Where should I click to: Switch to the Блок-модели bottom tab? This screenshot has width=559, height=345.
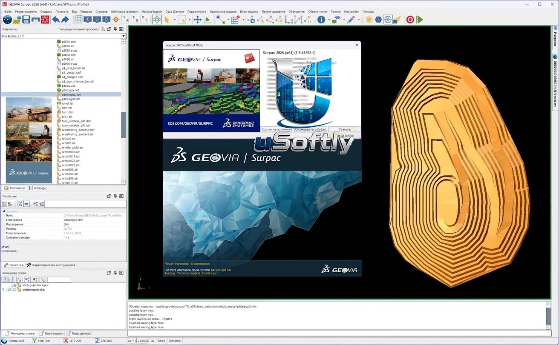point(52,334)
